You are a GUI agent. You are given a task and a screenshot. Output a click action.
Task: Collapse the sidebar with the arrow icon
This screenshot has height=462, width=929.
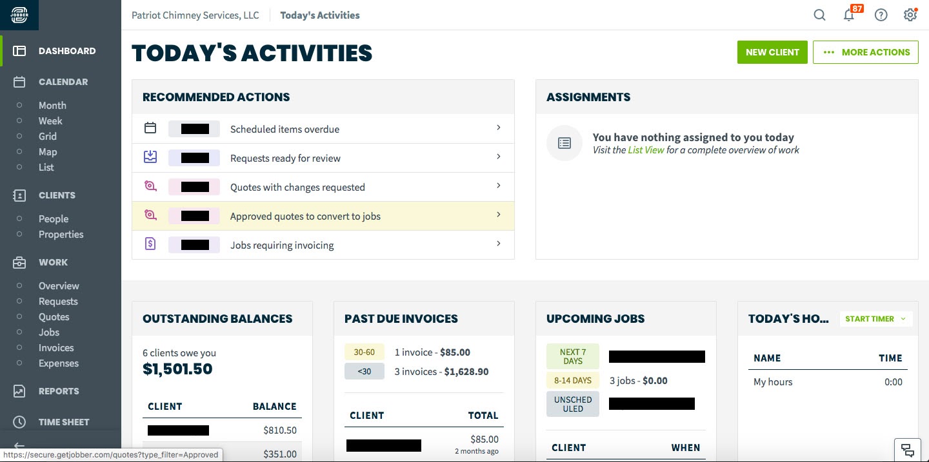point(19,446)
